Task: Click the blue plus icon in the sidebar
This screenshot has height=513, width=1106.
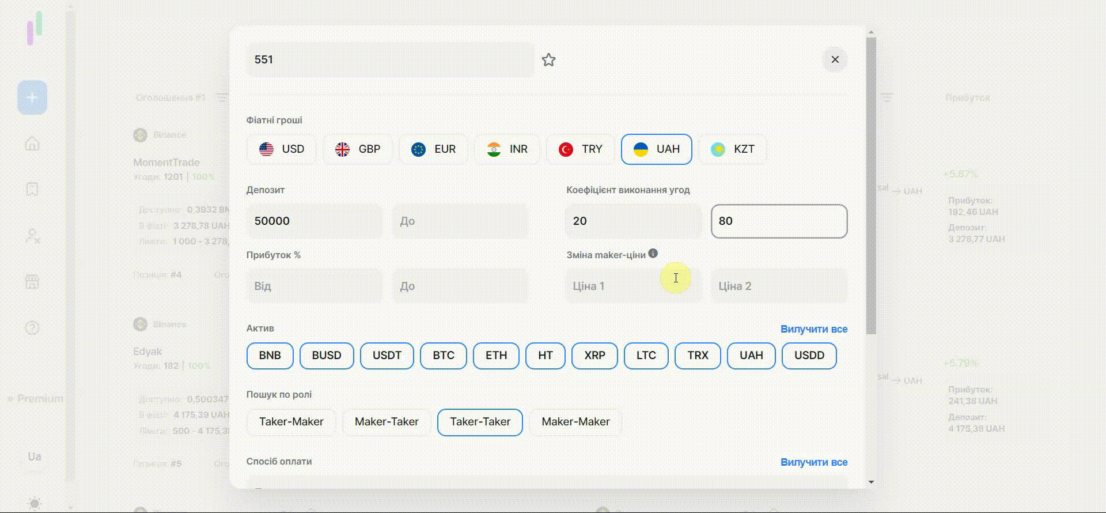Action: click(32, 97)
